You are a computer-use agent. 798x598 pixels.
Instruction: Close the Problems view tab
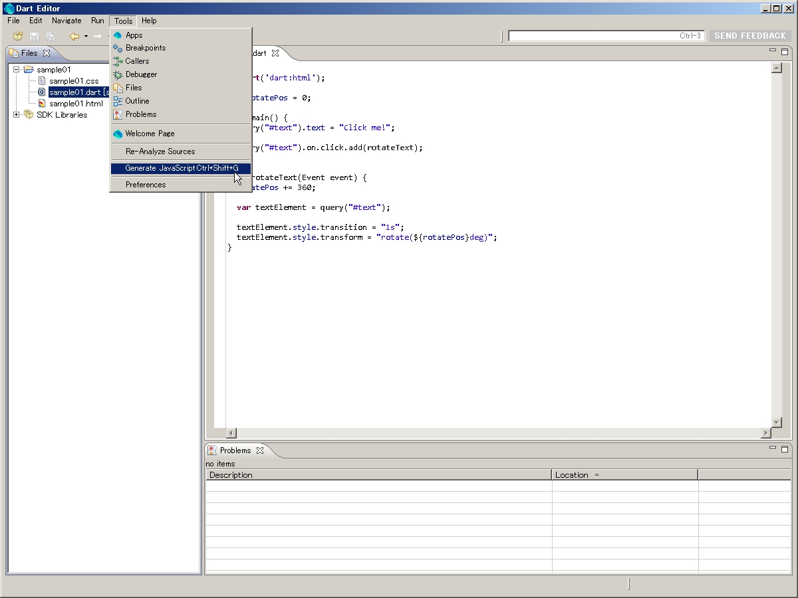click(x=260, y=450)
